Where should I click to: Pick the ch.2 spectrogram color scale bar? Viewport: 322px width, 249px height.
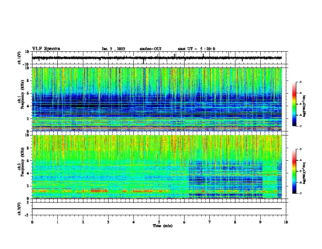[x=294, y=171]
